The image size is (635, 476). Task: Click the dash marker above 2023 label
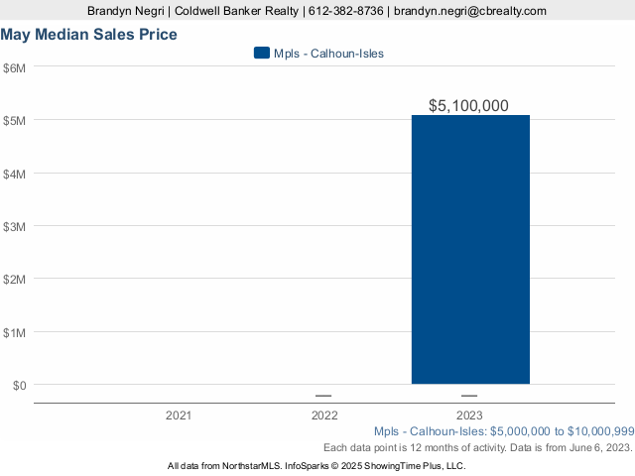(469, 396)
